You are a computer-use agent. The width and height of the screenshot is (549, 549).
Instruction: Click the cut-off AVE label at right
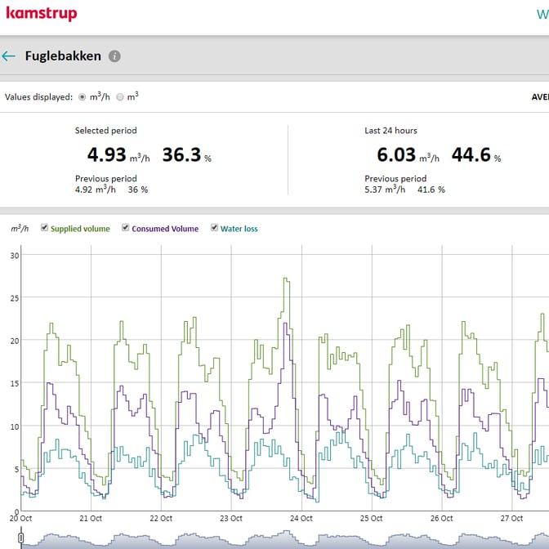[540, 96]
